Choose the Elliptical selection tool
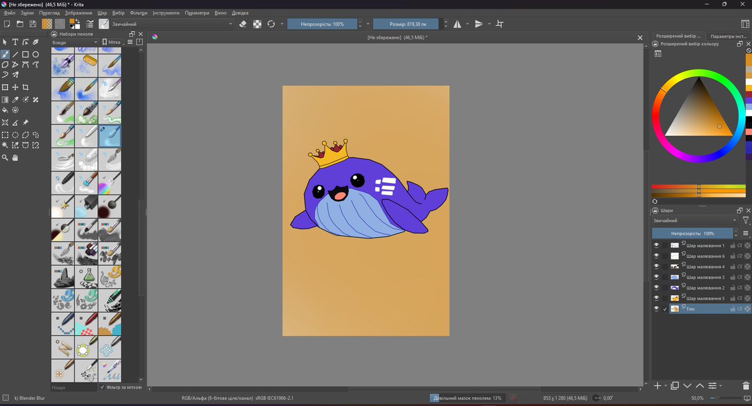 coord(16,134)
